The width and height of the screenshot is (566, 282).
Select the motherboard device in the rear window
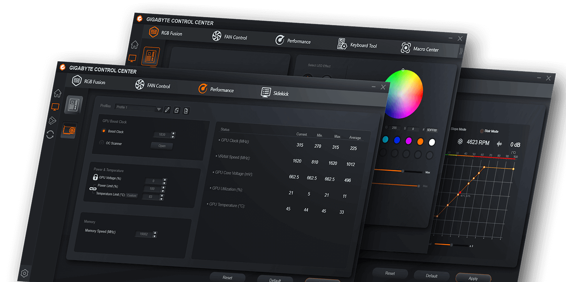pyautogui.click(x=150, y=56)
